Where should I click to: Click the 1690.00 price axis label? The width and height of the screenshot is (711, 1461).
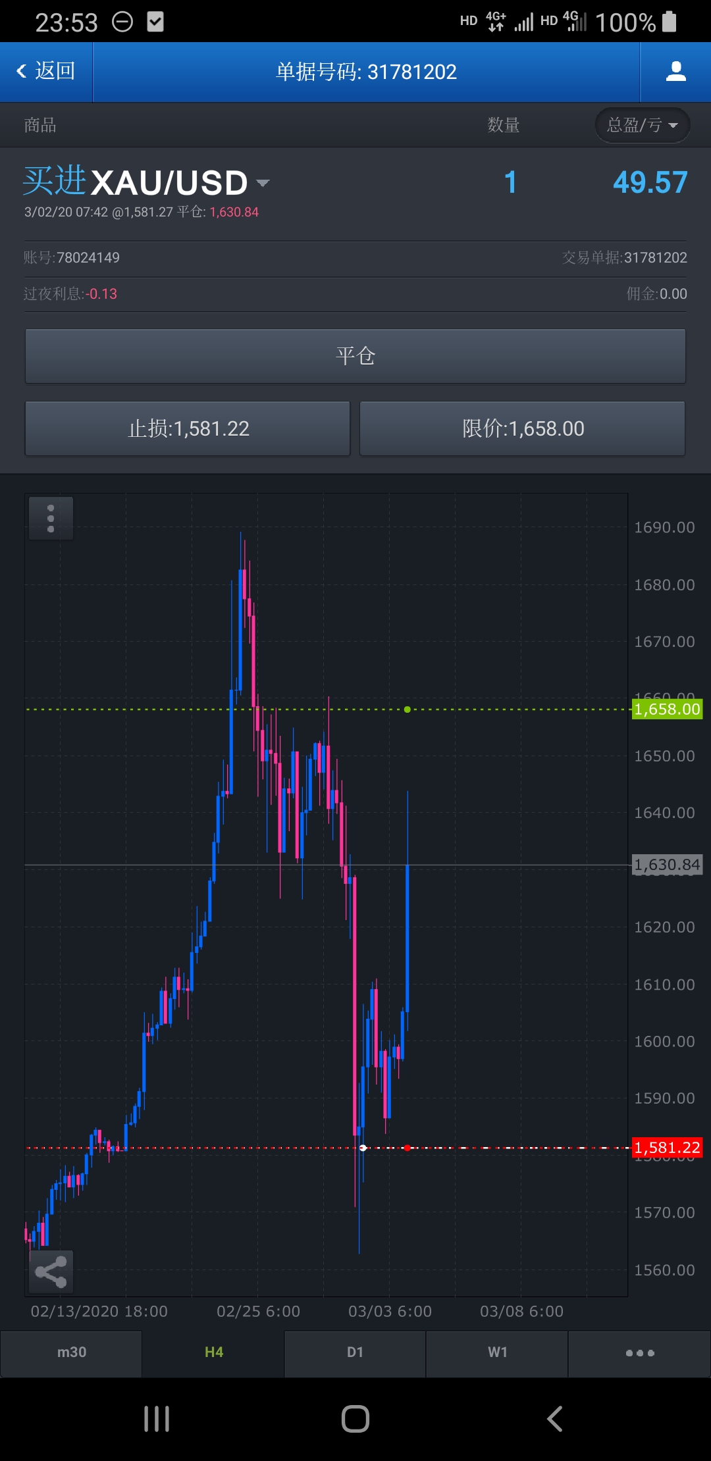pos(664,527)
